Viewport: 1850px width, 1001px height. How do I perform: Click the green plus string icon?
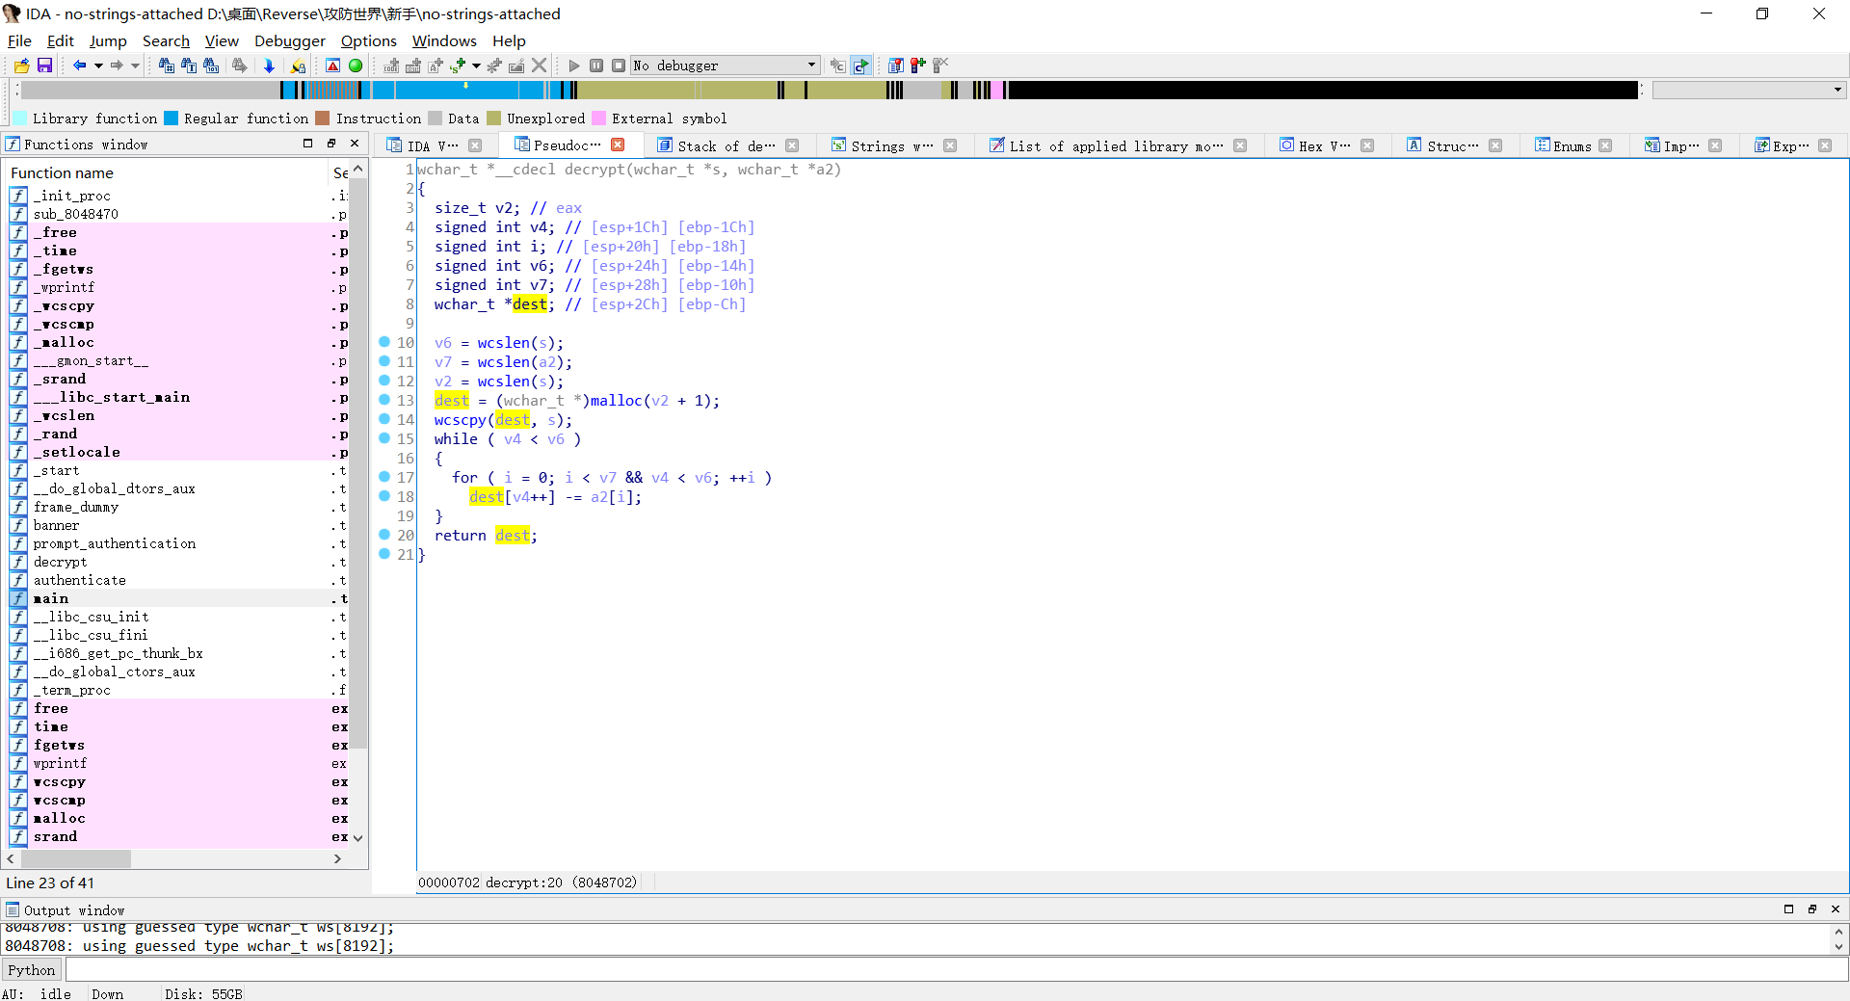pos(458,66)
